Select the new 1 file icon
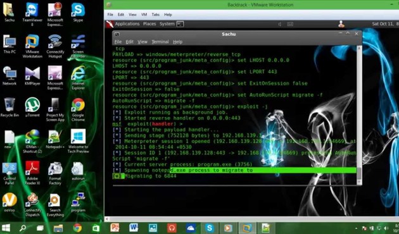The width and height of the screenshot is (399, 234). [x=9, y=139]
